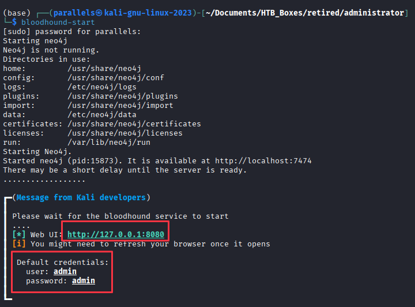Click the /usr/share/neo4j/plugins path
Viewport: 415px width, 307px height.
pyautogui.click(x=123, y=96)
